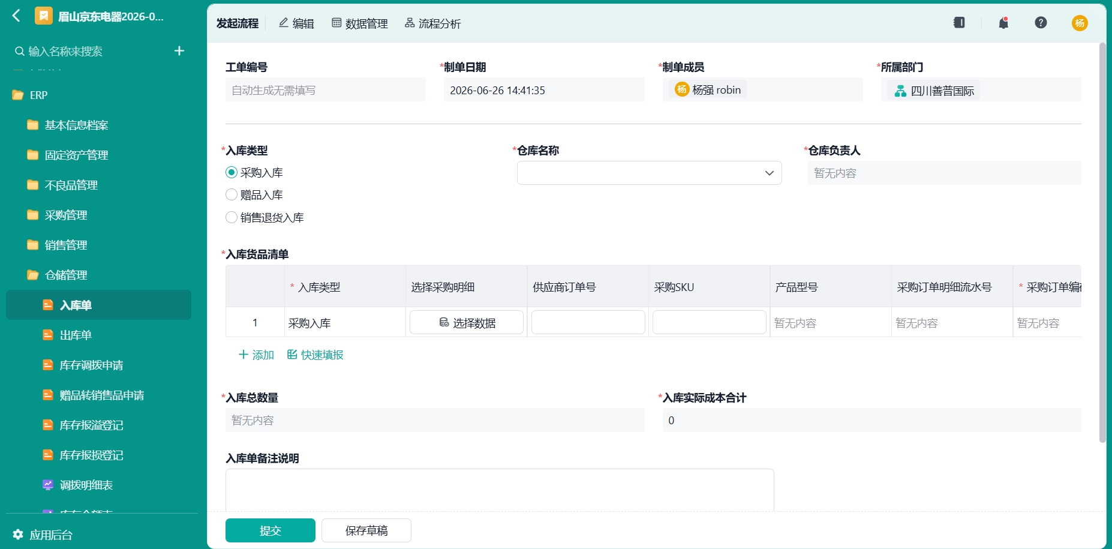The image size is (1112, 549).
Task: Collapse the 仓储管理 folder
Action: coord(33,275)
